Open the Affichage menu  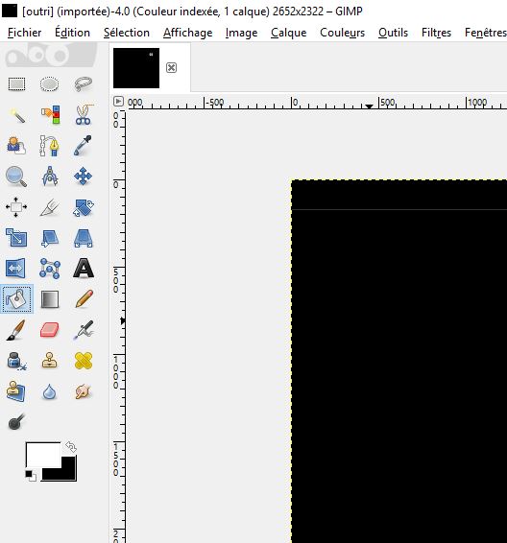[188, 33]
